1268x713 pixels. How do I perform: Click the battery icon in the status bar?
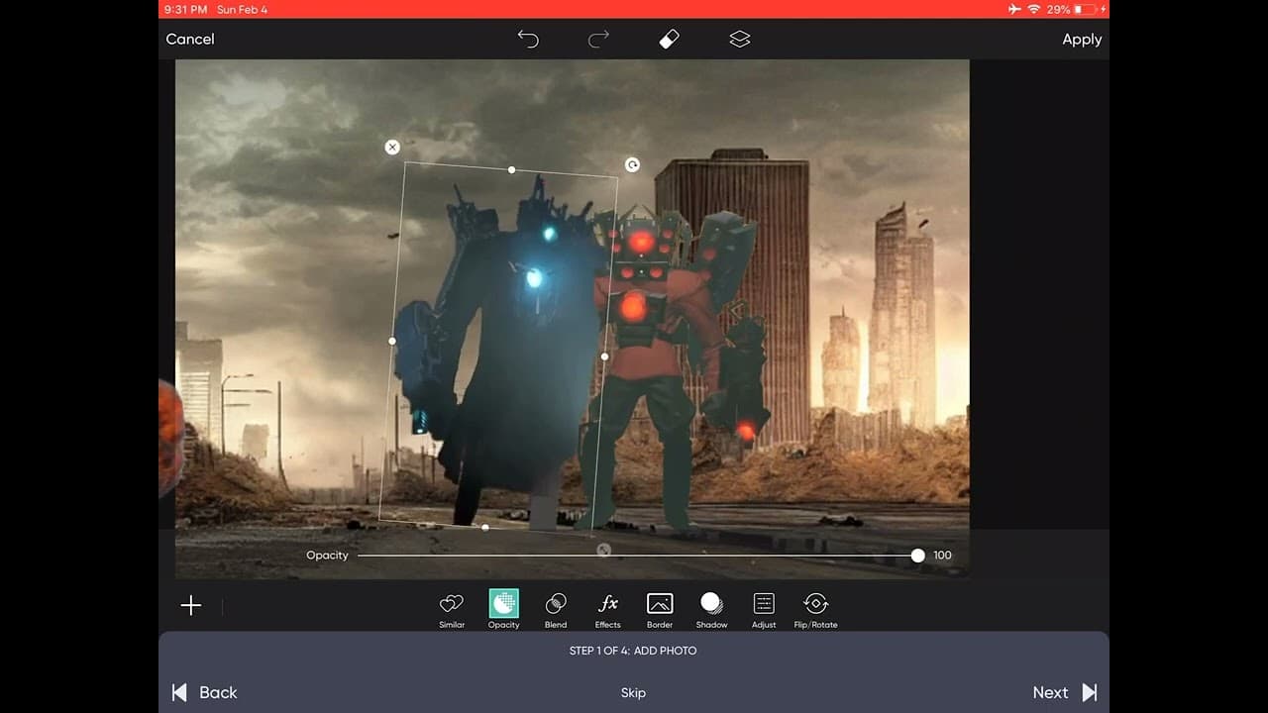(1087, 9)
